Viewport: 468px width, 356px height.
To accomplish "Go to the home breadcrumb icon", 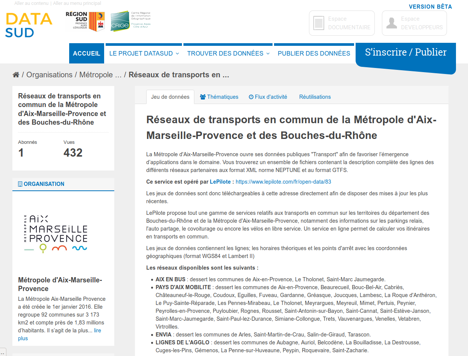I will 16,75.
